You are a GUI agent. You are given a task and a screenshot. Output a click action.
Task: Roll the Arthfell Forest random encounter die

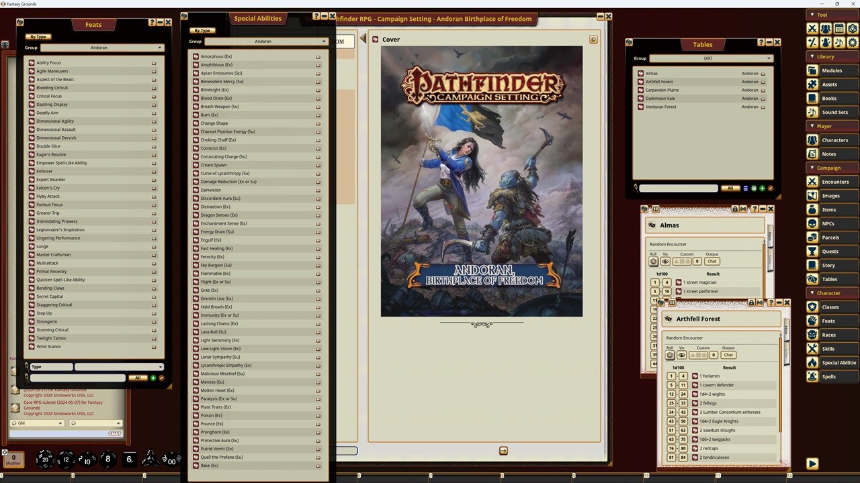pos(670,355)
